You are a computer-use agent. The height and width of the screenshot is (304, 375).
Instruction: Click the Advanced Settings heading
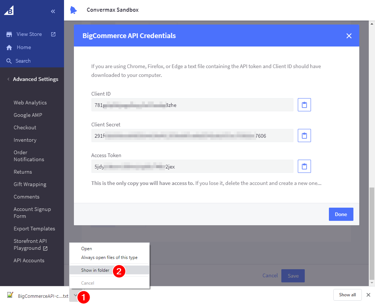click(x=35, y=79)
